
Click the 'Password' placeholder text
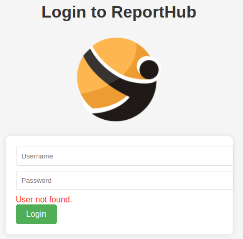tap(37, 181)
